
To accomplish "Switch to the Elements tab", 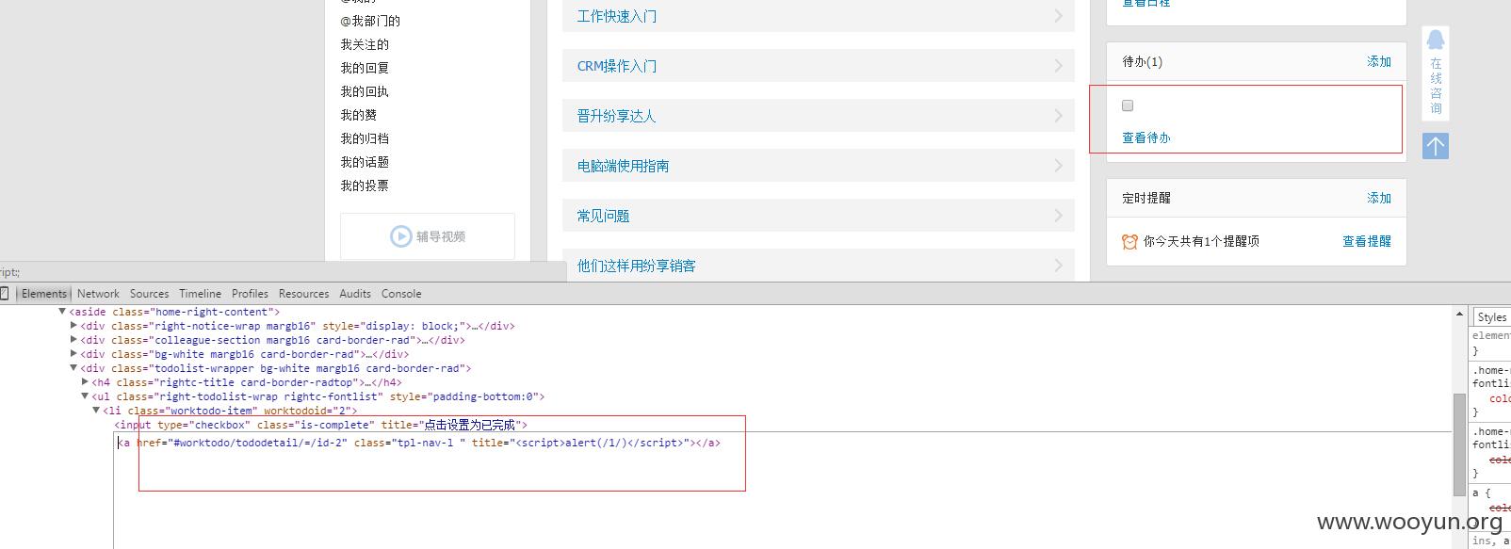I will coord(44,294).
